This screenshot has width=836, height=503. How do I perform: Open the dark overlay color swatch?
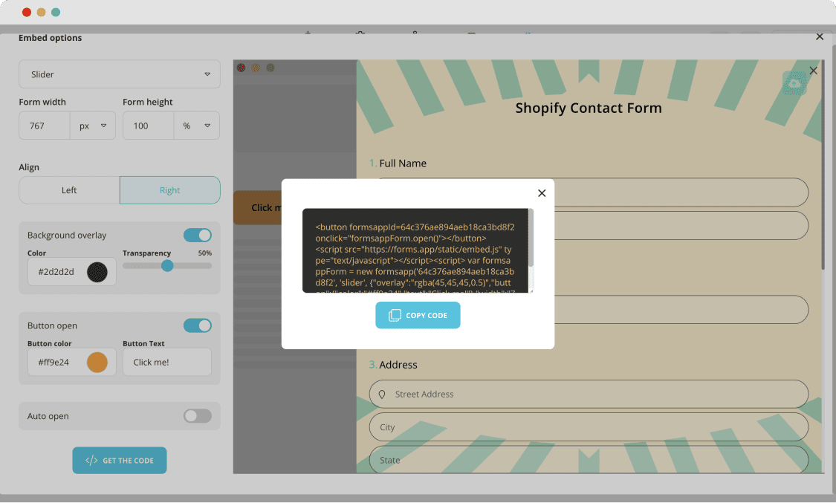click(x=97, y=272)
